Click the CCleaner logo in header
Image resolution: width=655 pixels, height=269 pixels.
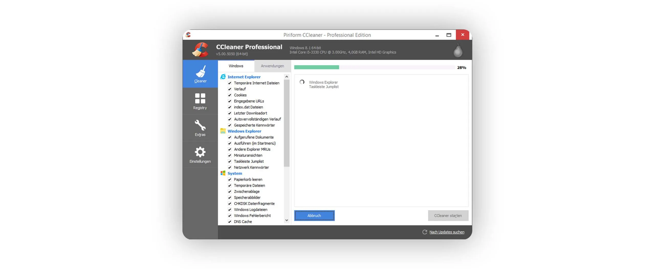click(x=200, y=50)
